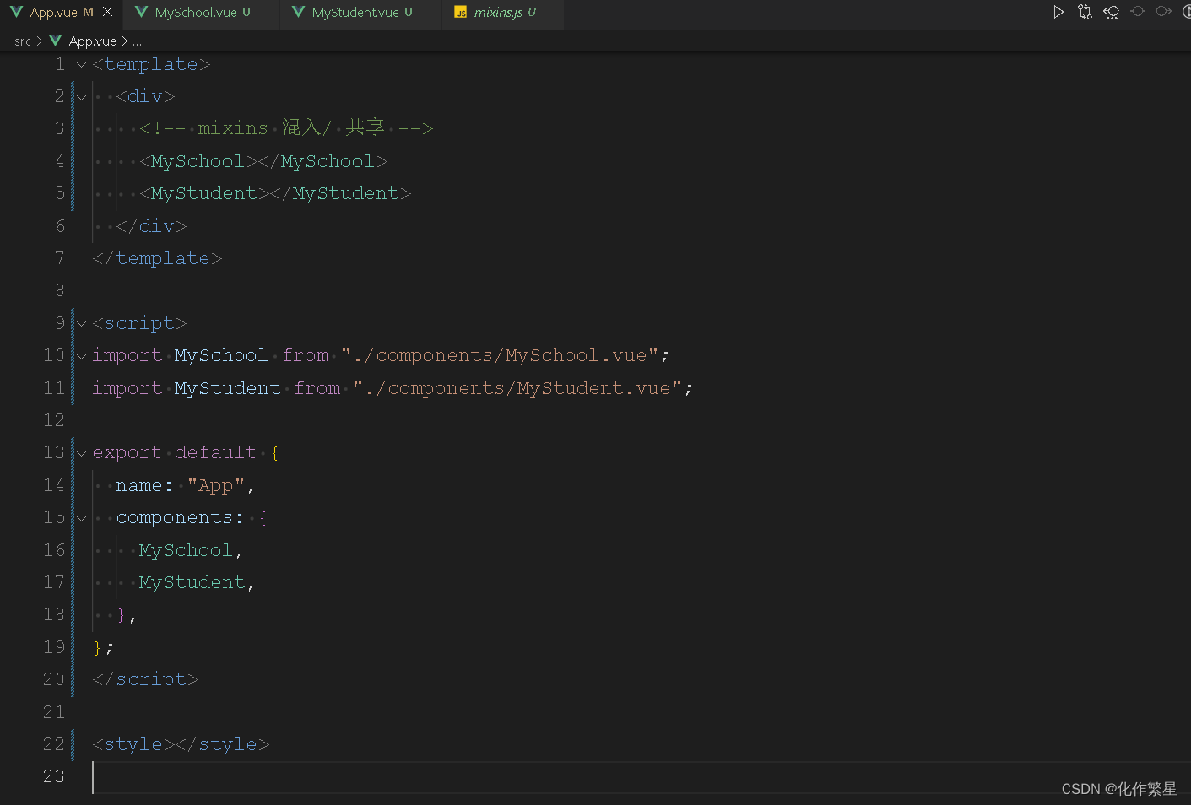This screenshot has width=1191, height=805.
Task: Open the MyStudent.vue tab
Action: pyautogui.click(x=360, y=13)
